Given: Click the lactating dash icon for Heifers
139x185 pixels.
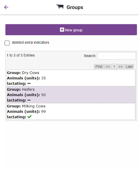Looking at the screenshot, I should click(29, 100).
